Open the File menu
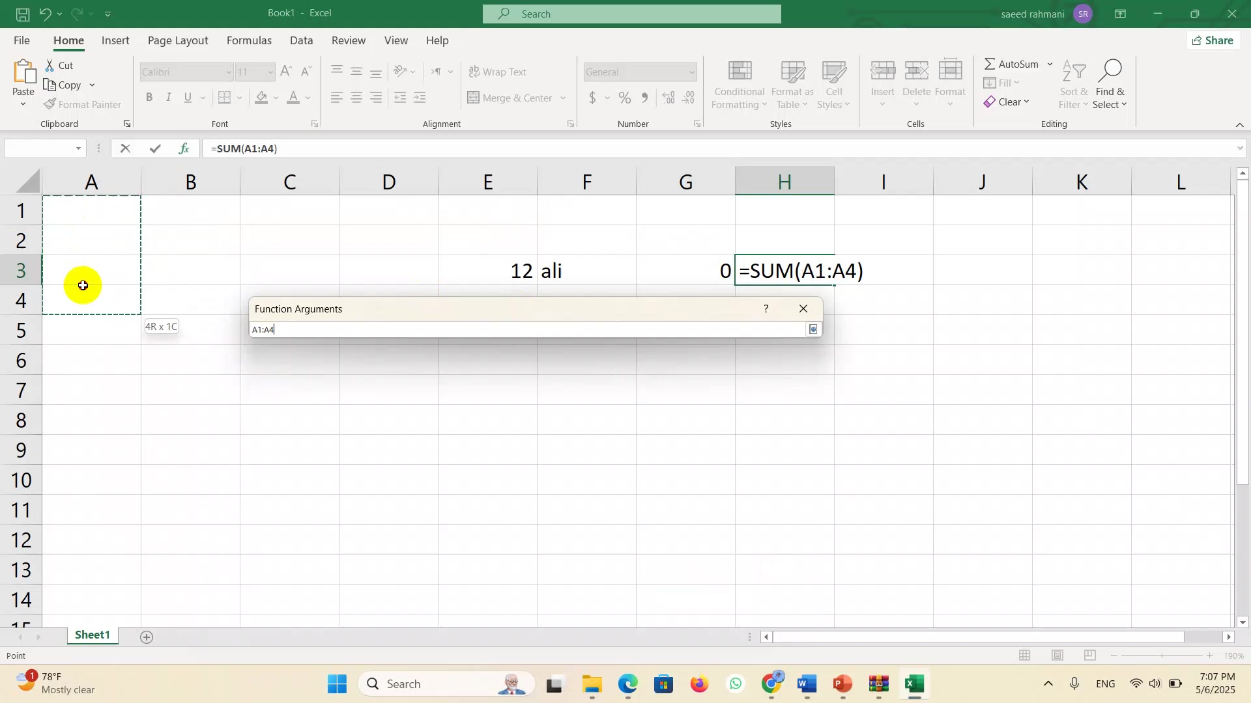Image resolution: width=1251 pixels, height=703 pixels. pos(22,40)
